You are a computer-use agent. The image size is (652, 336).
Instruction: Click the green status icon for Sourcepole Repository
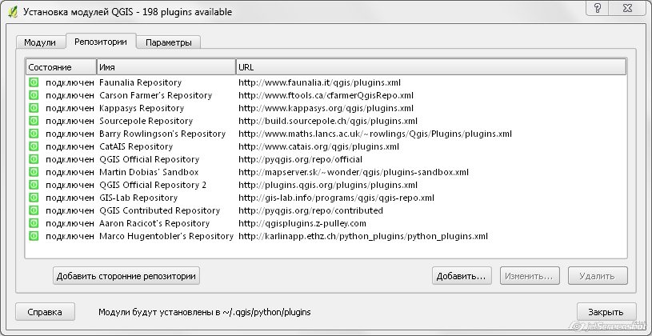34,121
